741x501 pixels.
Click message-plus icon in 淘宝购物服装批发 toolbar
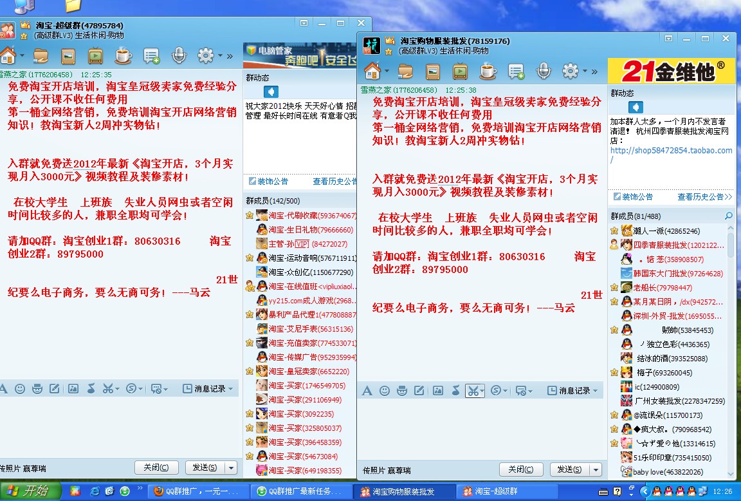pyautogui.click(x=517, y=72)
